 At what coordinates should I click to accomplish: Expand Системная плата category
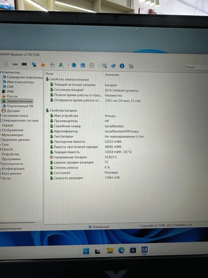pos(15,116)
